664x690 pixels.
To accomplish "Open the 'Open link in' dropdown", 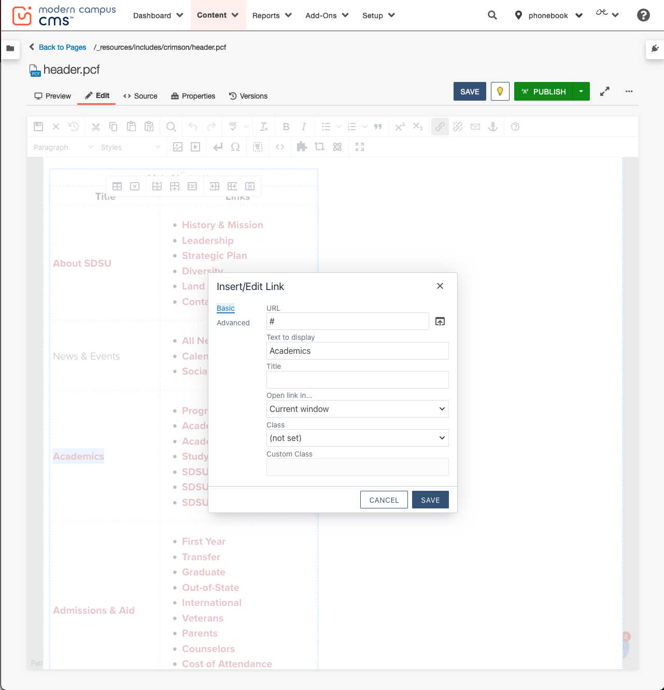I will point(358,409).
